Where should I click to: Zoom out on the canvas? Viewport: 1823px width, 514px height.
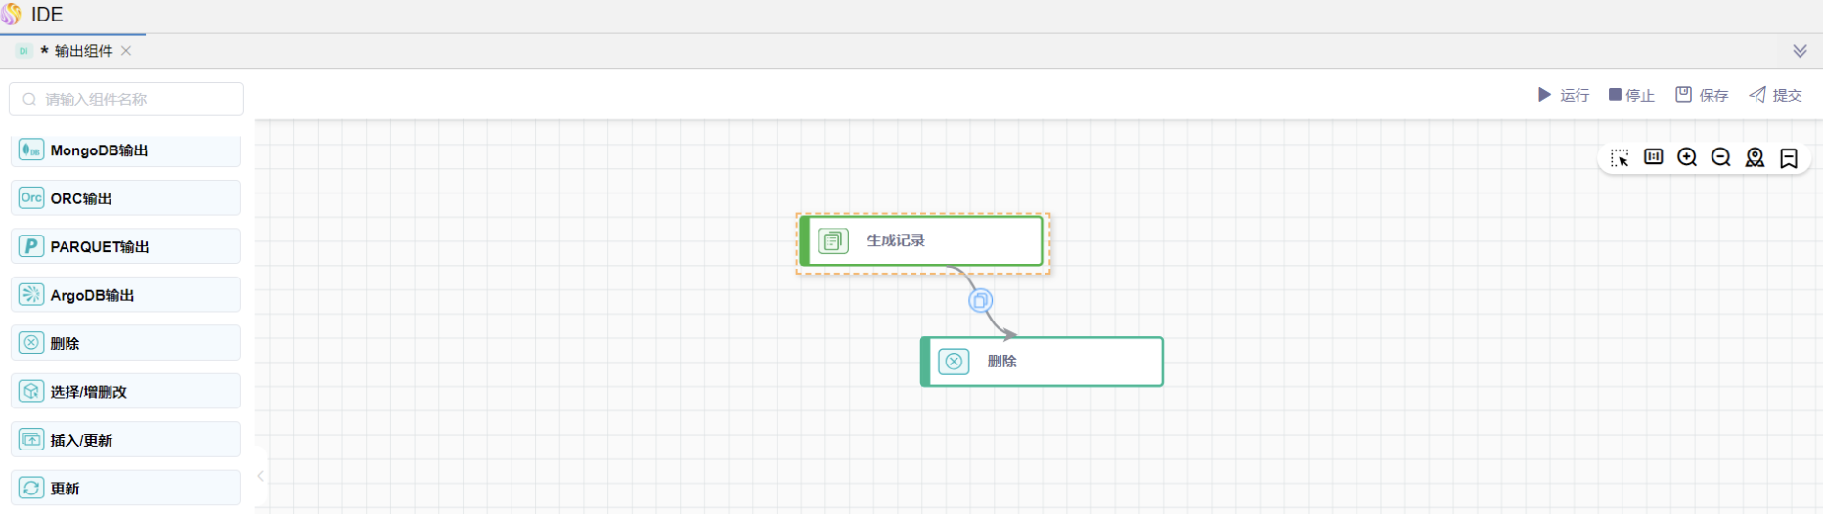coord(1721,157)
